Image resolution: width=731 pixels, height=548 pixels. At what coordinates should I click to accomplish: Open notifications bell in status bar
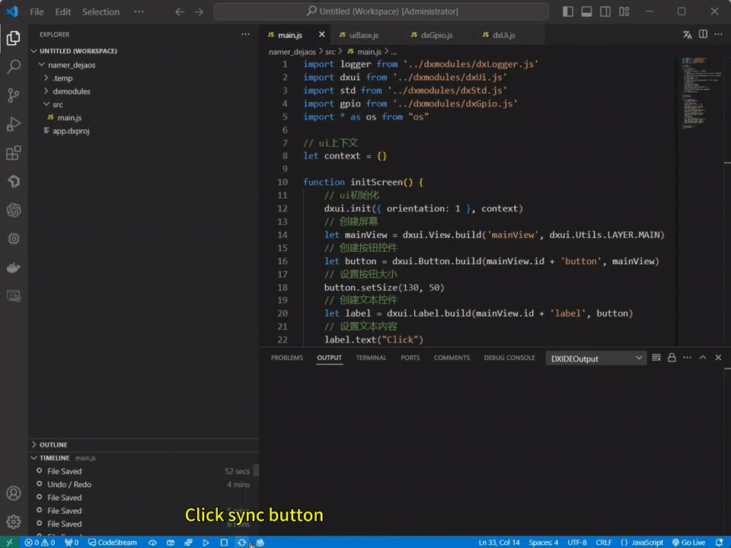(x=719, y=543)
